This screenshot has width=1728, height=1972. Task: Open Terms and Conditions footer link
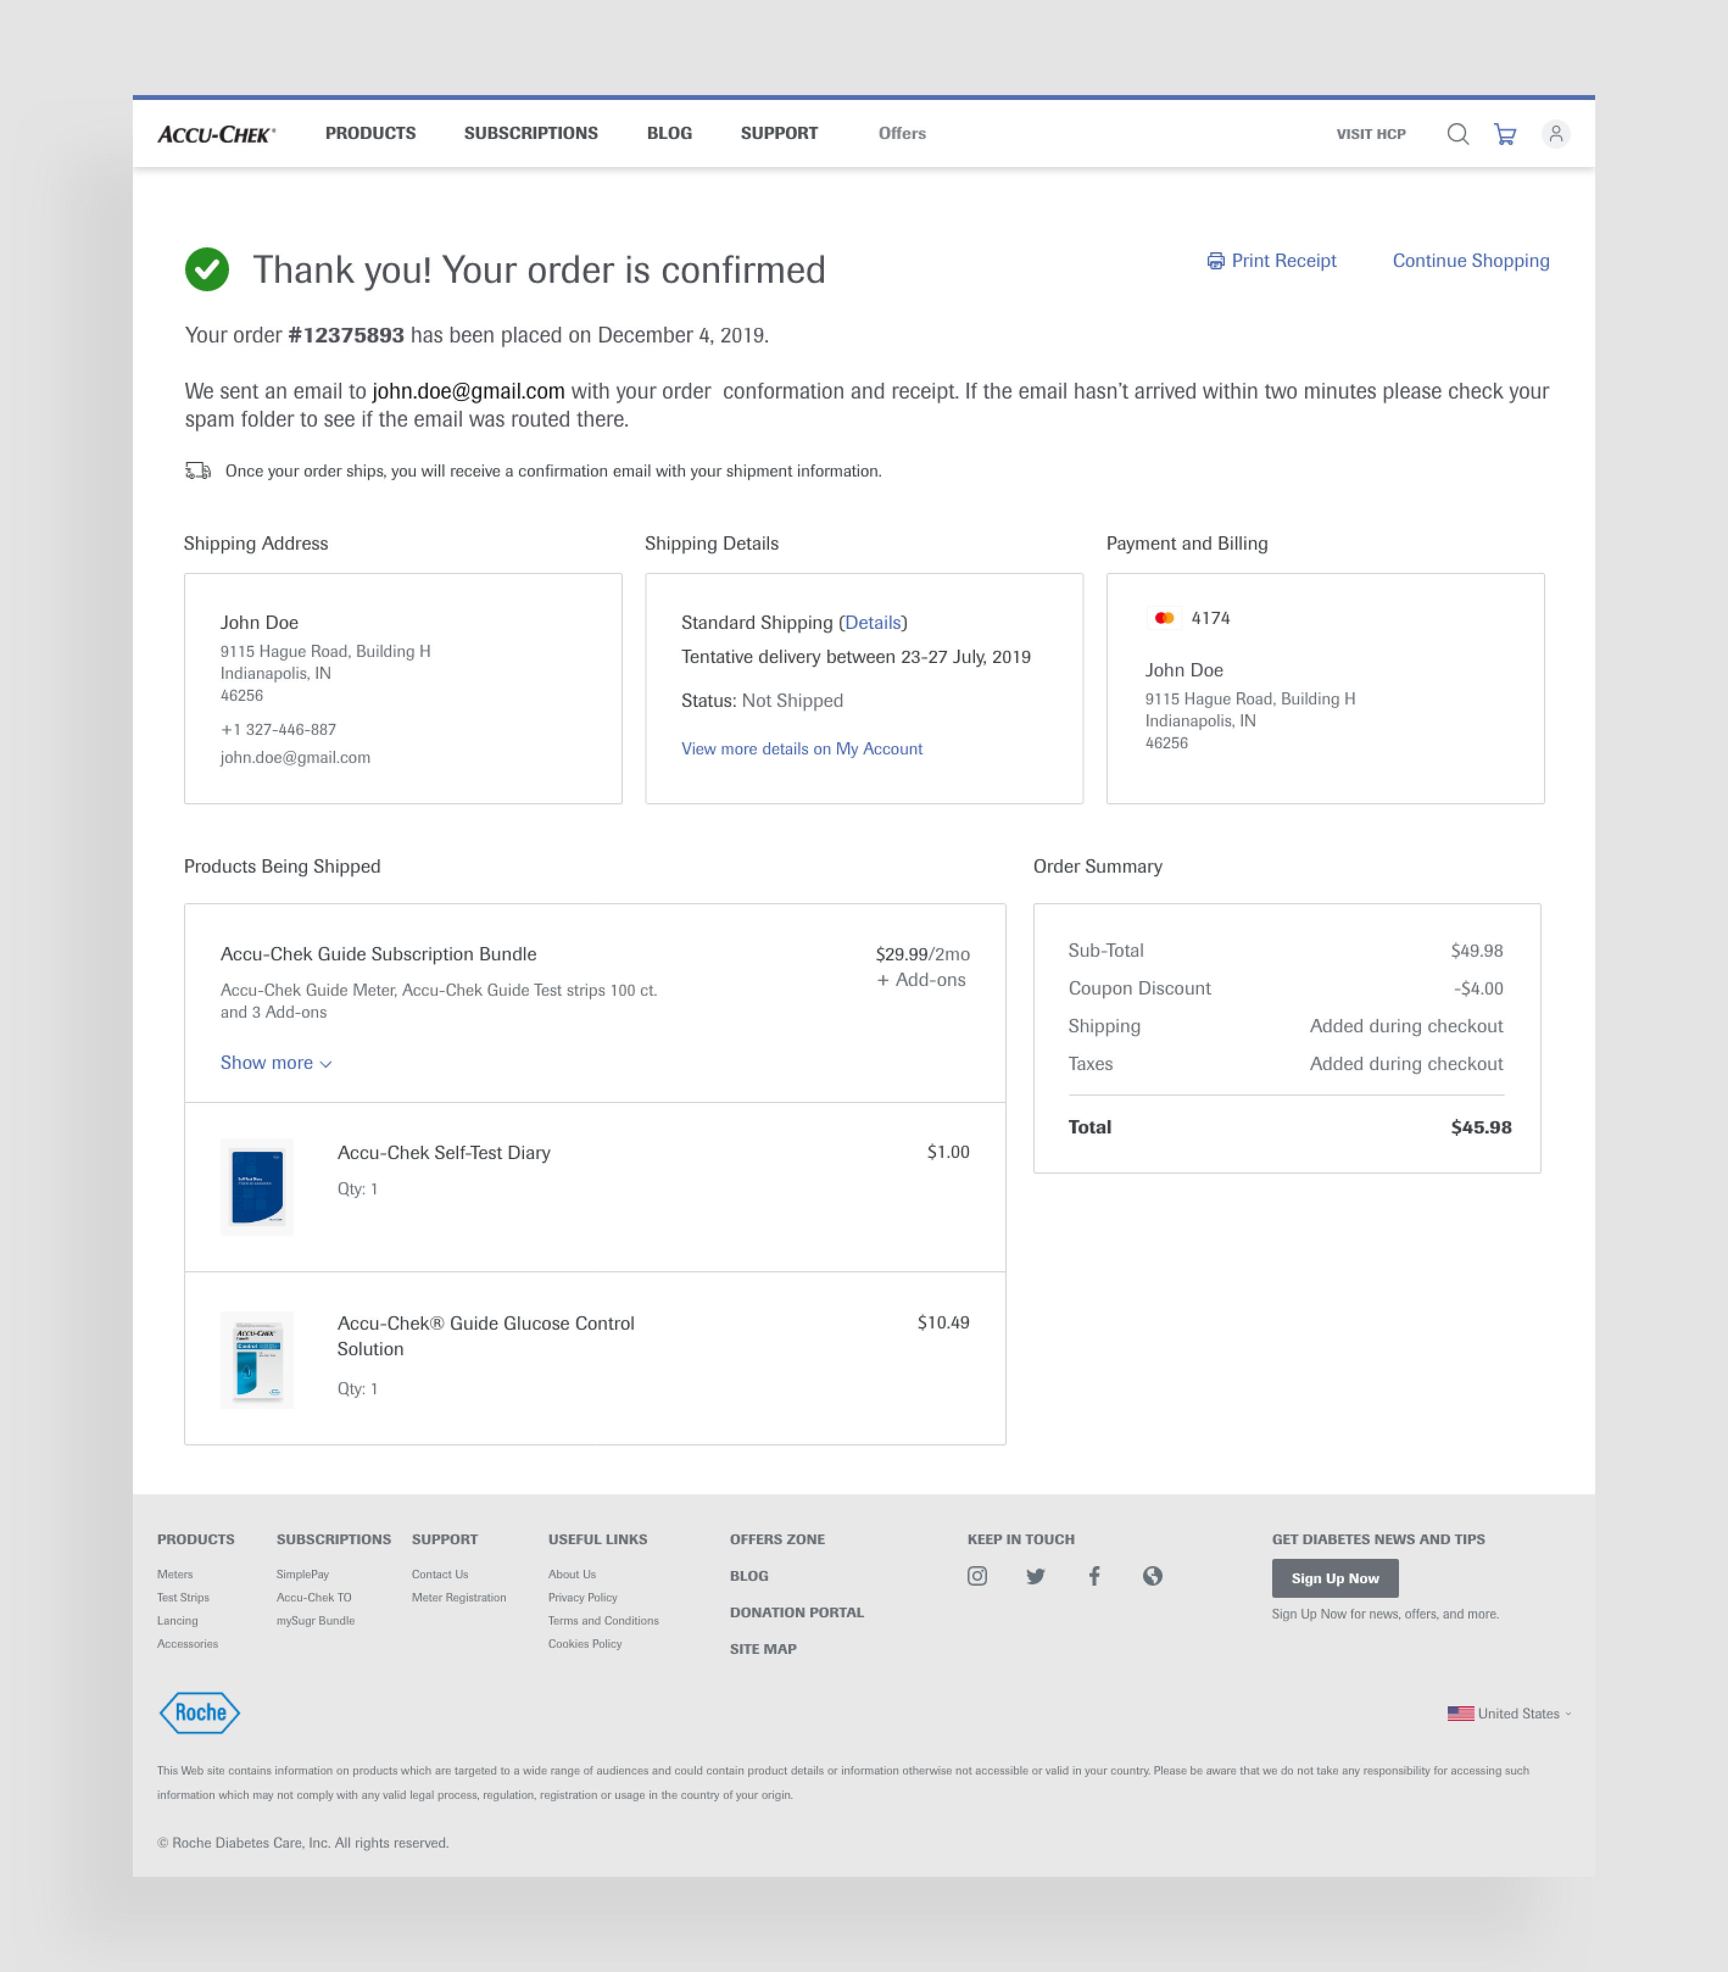pyautogui.click(x=604, y=1620)
